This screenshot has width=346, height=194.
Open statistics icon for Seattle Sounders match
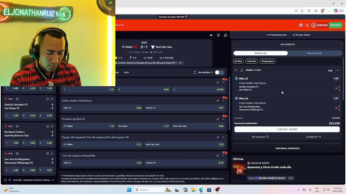(48, 99)
